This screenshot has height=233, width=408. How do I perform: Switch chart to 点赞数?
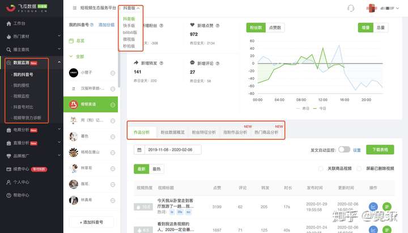[275, 28]
